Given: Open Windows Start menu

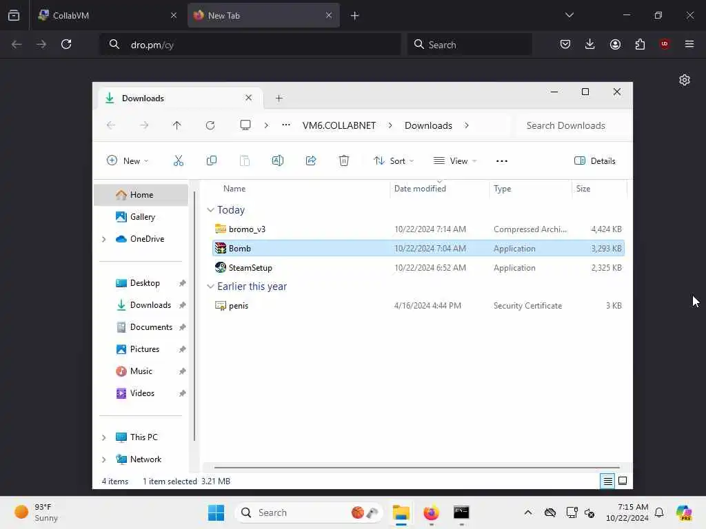Looking at the screenshot, I should tap(216, 512).
